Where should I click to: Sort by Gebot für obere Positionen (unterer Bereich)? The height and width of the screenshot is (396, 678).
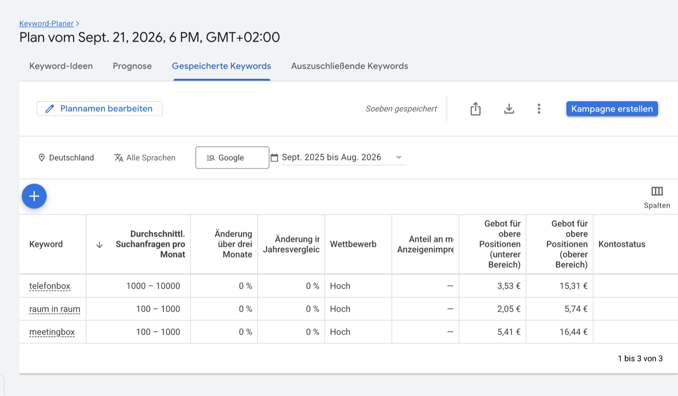[500, 244]
